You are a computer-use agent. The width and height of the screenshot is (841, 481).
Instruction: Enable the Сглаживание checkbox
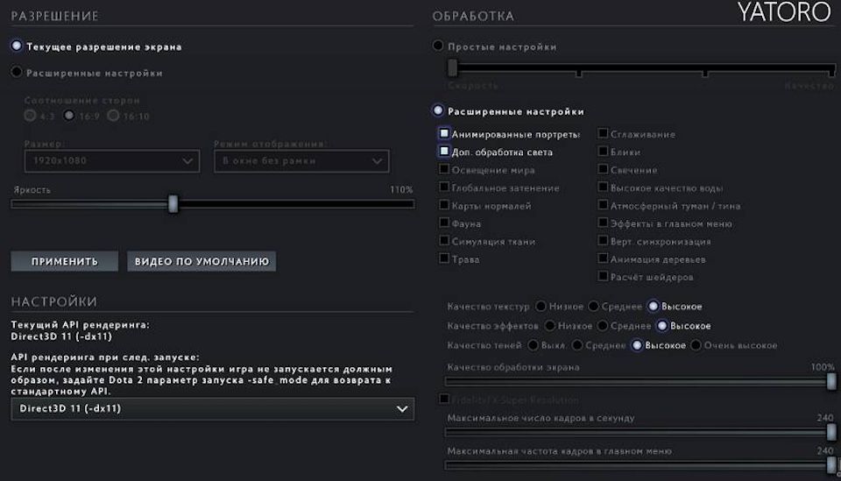click(x=604, y=134)
